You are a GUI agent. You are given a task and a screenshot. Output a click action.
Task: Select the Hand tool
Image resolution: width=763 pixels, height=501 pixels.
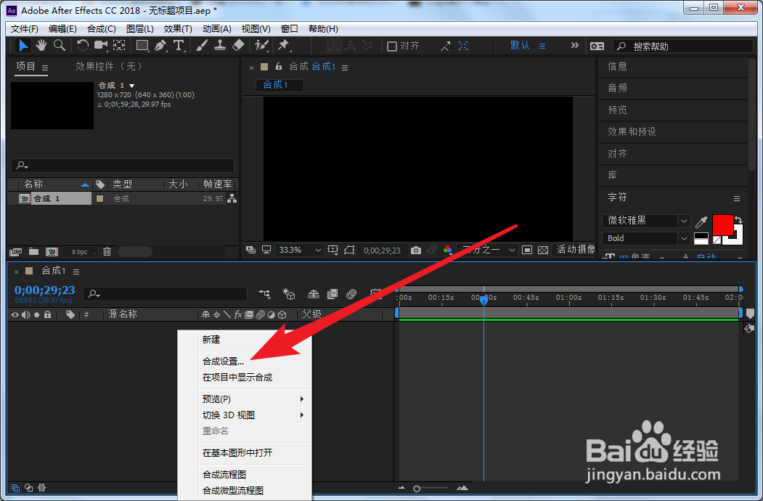41,46
